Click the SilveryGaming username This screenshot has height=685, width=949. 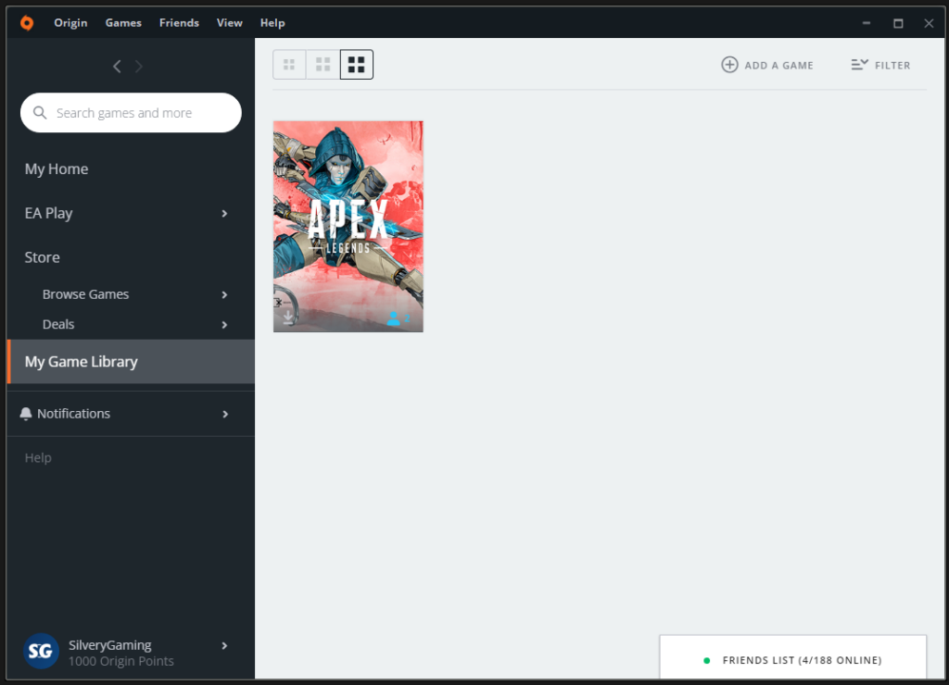coord(110,645)
